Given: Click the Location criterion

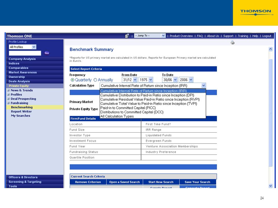Looking at the screenshot, I should (x=76, y=124).
